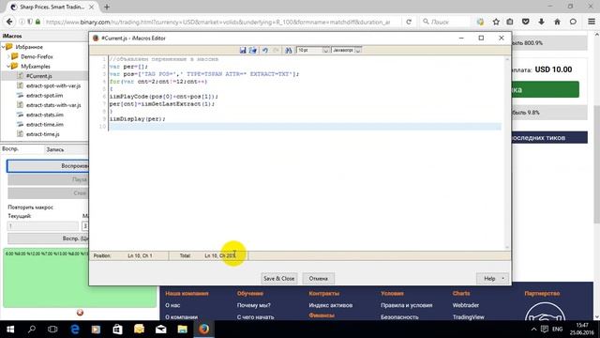Viewport: 600px width, 338px height.
Task: Open the font size dropdown (10 pt)
Action: 325,50
